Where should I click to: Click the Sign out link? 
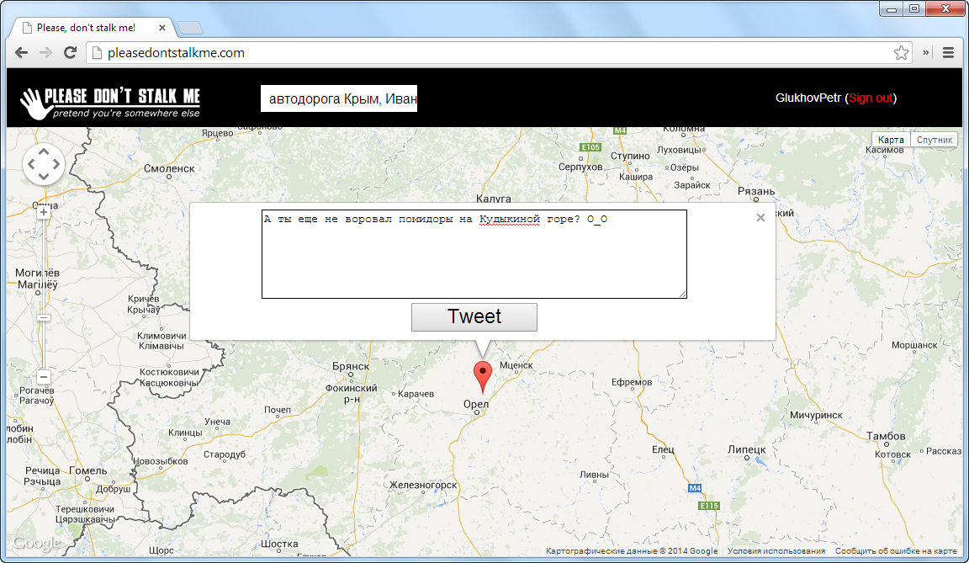pyautogui.click(x=871, y=98)
